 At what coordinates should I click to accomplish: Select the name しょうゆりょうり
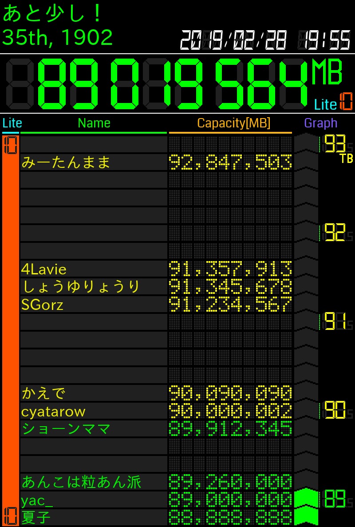click(x=81, y=287)
